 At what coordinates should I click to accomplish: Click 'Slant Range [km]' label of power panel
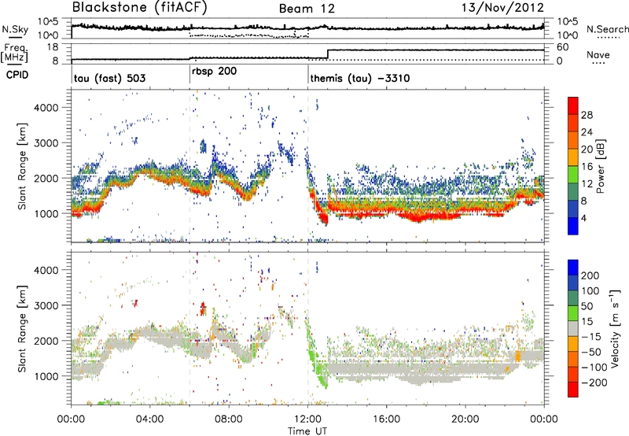(x=22, y=167)
